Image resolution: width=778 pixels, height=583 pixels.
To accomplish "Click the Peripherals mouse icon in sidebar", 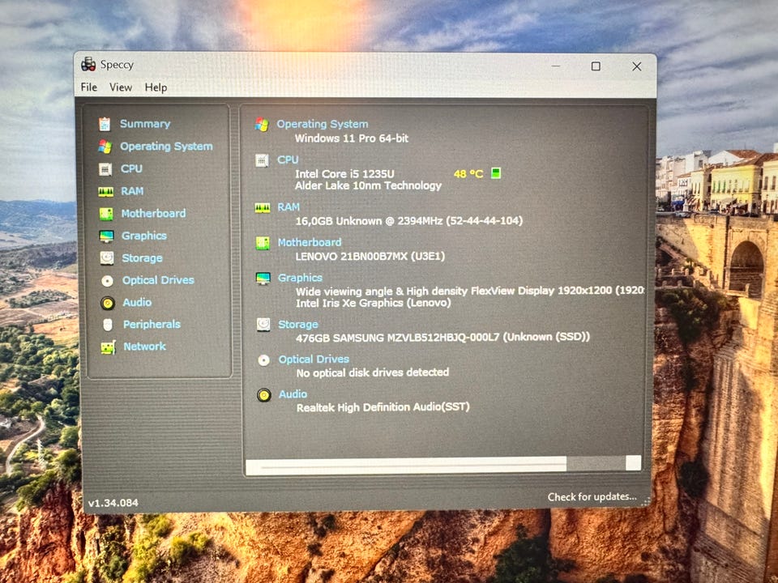I will point(108,325).
